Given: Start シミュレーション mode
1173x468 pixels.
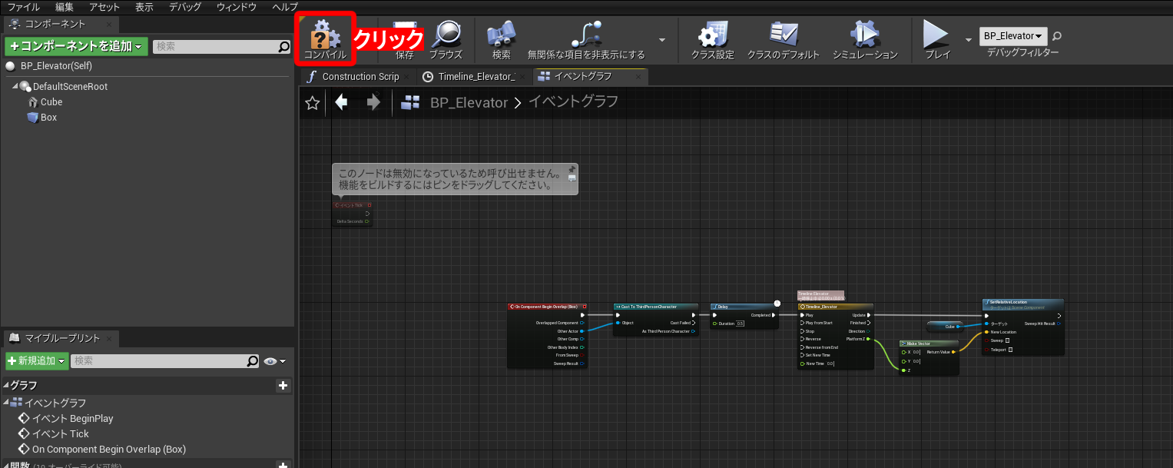Looking at the screenshot, I should point(865,39).
